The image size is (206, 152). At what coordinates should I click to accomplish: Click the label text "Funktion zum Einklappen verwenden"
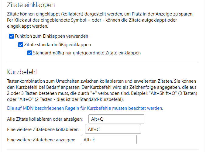point(51,36)
